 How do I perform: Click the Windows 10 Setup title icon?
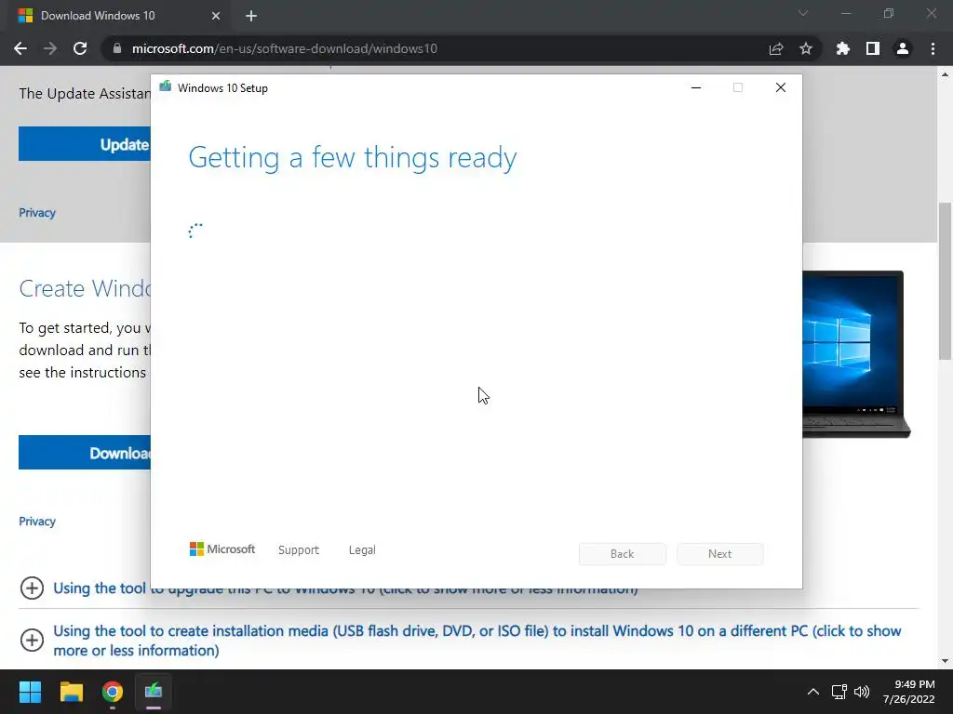pyautogui.click(x=165, y=86)
